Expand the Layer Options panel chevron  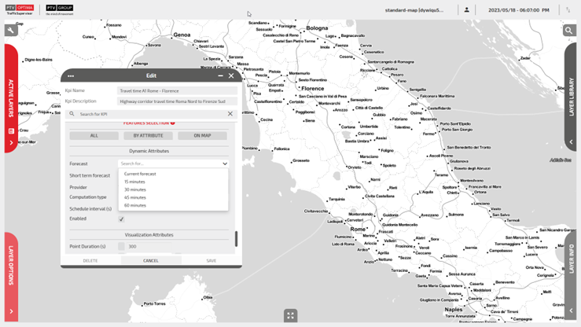(x=11, y=311)
